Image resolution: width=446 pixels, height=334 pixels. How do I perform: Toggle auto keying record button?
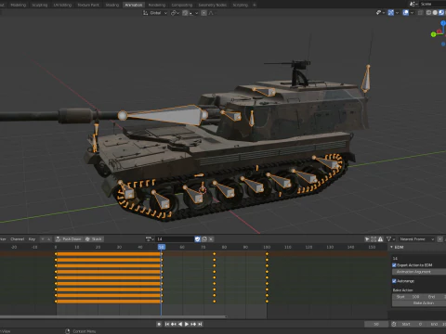159,324
